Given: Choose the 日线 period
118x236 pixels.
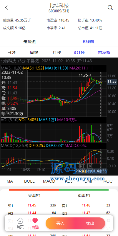Looking at the screenshot, I should pyautogui.click(x=11, y=53).
